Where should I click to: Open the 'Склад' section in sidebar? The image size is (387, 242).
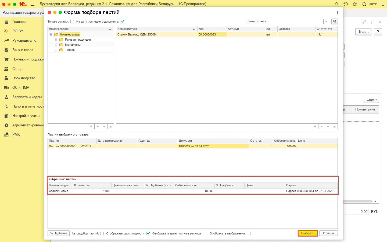[x=17, y=69]
